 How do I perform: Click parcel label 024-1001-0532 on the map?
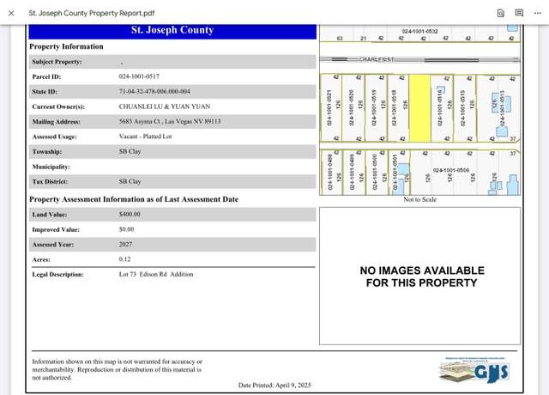coord(419,32)
